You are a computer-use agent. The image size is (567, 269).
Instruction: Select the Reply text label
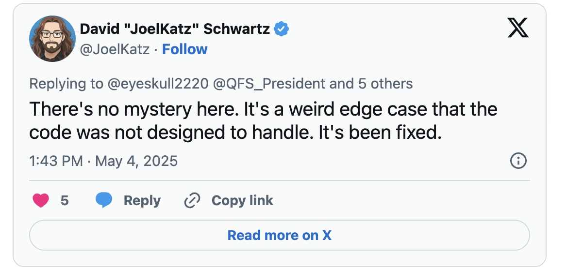tap(142, 200)
